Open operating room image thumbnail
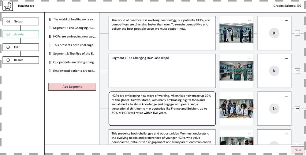 tap(236, 33)
